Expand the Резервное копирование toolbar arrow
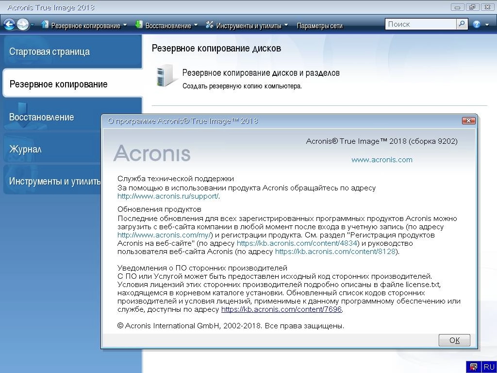 coord(125,25)
